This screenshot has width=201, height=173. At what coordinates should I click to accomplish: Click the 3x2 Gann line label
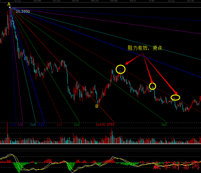tap(164, 124)
